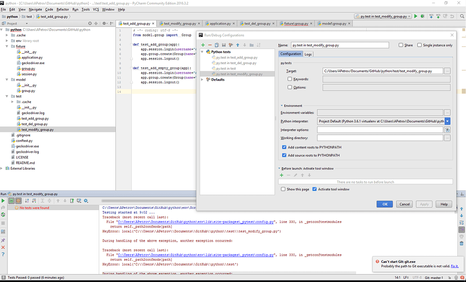Open the Python interpreter dropdown

pyautogui.click(x=447, y=121)
